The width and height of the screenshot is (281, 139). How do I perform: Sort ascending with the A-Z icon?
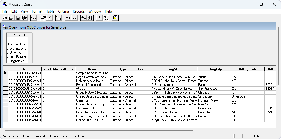coord(83,18)
